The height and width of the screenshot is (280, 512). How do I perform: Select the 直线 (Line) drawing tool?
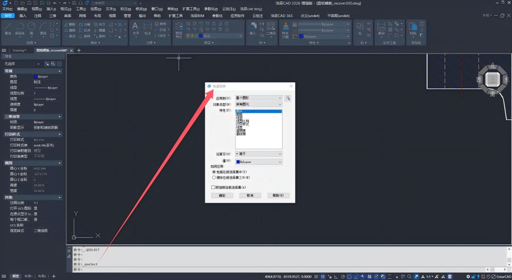8,28
